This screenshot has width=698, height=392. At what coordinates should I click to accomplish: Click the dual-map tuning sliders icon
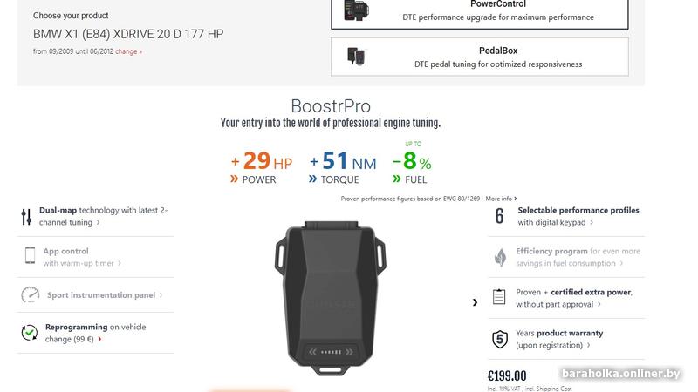(26, 216)
